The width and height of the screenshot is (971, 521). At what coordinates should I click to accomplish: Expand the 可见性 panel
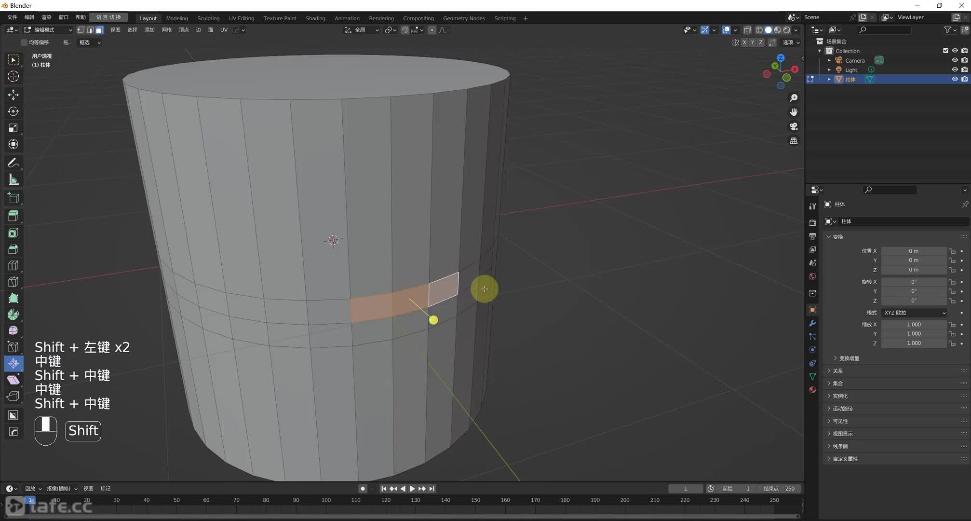840,421
